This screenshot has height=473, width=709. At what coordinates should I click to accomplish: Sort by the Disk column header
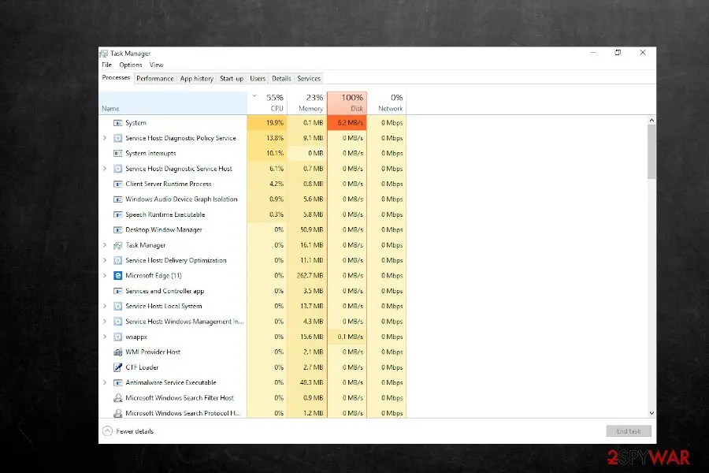point(347,102)
